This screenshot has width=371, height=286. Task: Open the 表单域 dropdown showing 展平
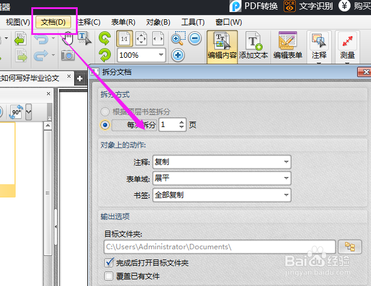pyautogui.click(x=222, y=178)
